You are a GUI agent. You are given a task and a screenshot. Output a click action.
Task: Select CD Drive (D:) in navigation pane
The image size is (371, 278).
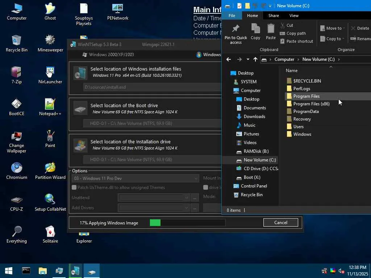257,169
